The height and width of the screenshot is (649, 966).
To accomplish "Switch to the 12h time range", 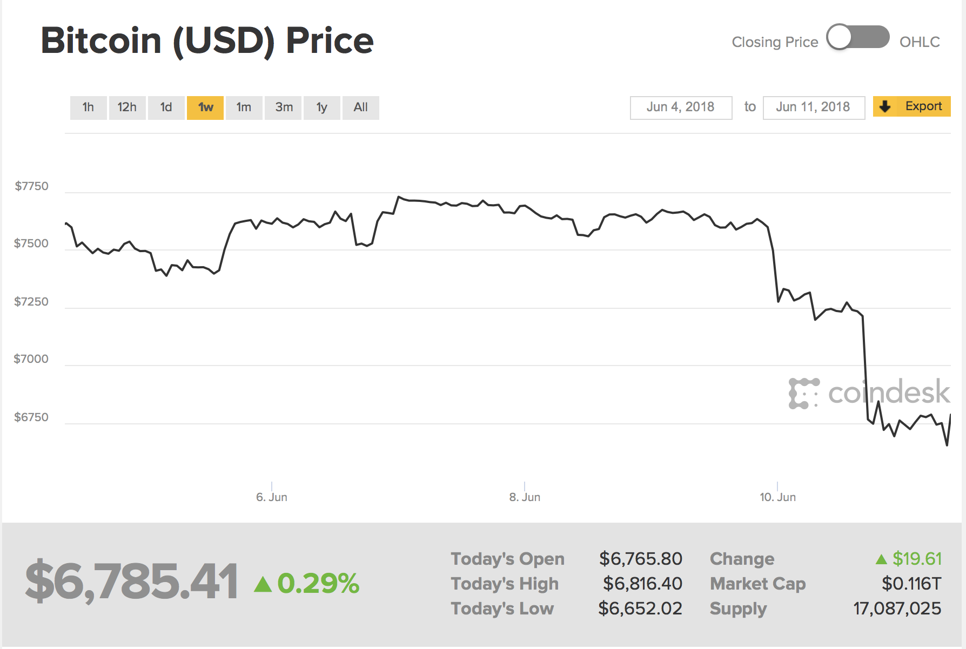I will pos(127,107).
